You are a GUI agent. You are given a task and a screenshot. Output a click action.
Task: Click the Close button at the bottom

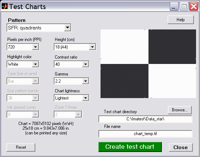click(x=181, y=147)
